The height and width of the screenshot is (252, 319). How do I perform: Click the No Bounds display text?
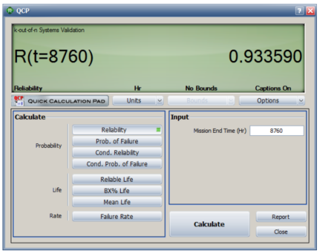tap(201, 88)
